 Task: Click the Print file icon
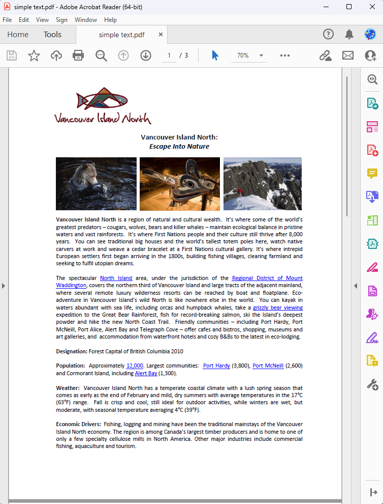78,55
